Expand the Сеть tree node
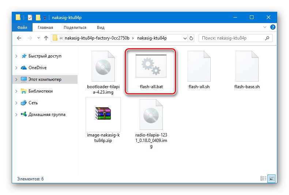 tap(16, 103)
